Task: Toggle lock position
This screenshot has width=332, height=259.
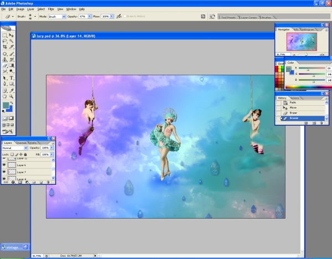Action: point(21,154)
